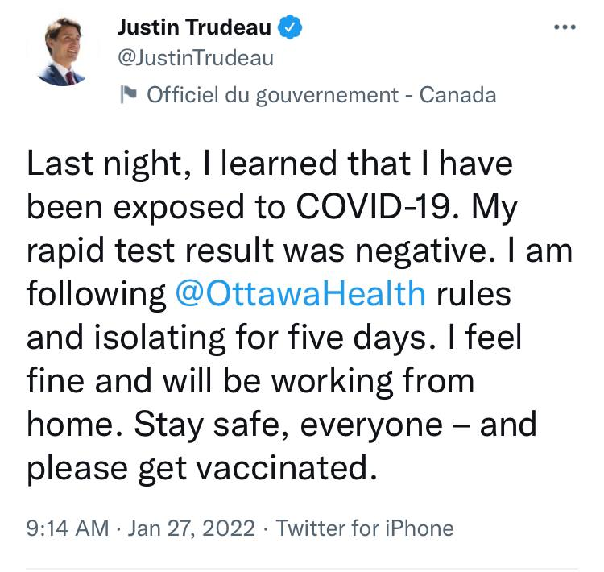
Task: Open the Twitter for iPhone source link
Action: (365, 528)
